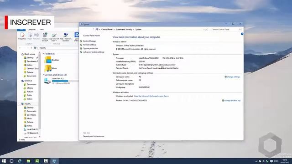Open the Access media ribbon dropdown
The image size is (292, 164).
(45, 37)
